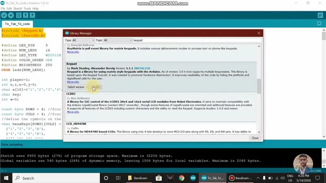Open the Help menu
Viewport: 326px width, 183px height.
[x=35, y=9]
